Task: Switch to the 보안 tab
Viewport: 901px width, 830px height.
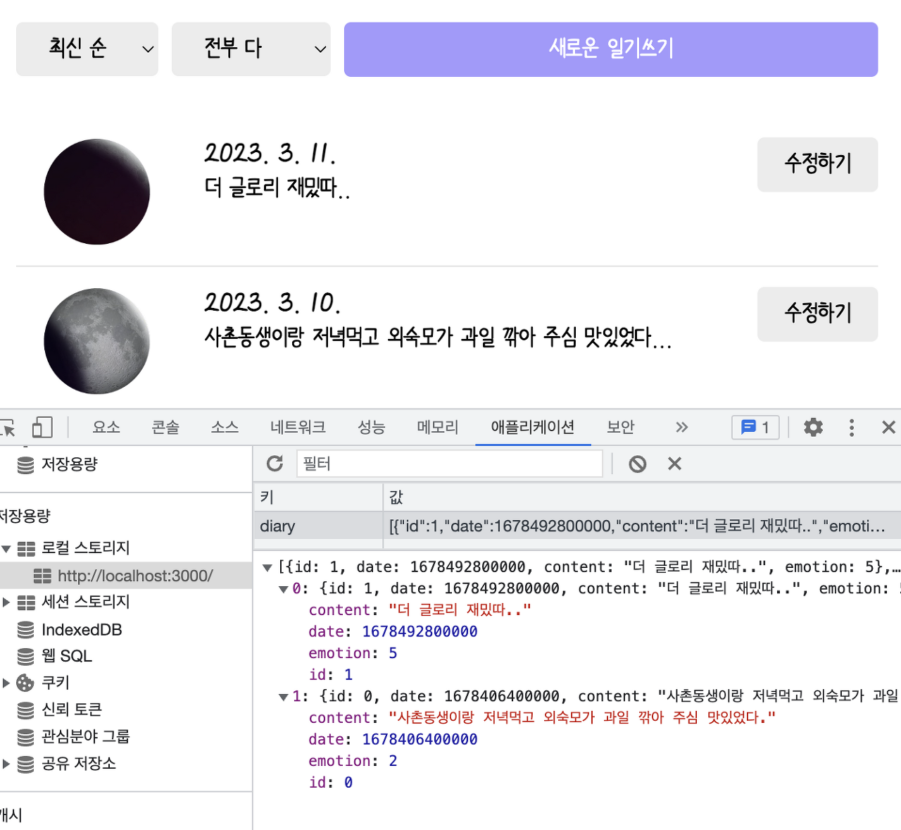Action: tap(621, 427)
